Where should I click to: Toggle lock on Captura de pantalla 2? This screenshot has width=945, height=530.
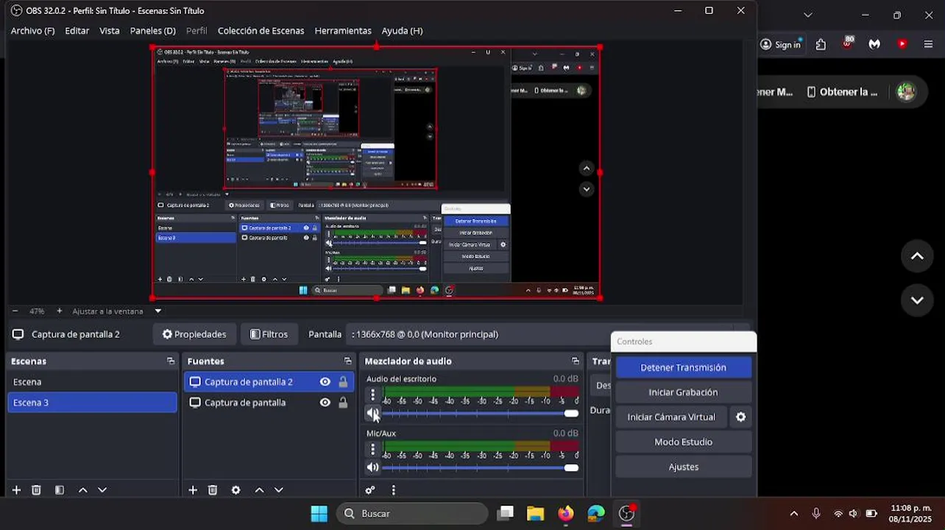[x=343, y=382]
